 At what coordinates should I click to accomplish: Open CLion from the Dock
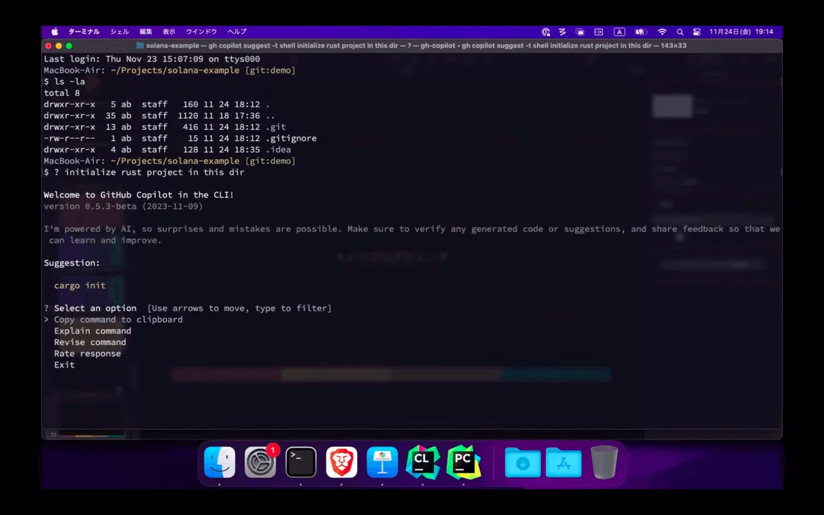click(x=422, y=462)
